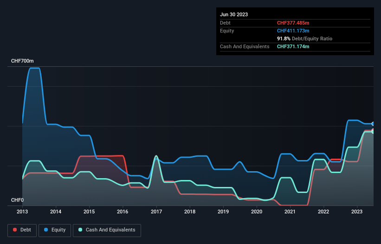Click the Cash value CHF371.174m
This screenshot has width=381, height=244.
click(293, 46)
